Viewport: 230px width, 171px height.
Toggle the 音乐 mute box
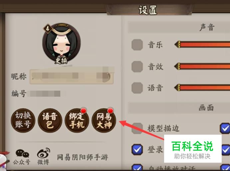click(137, 45)
